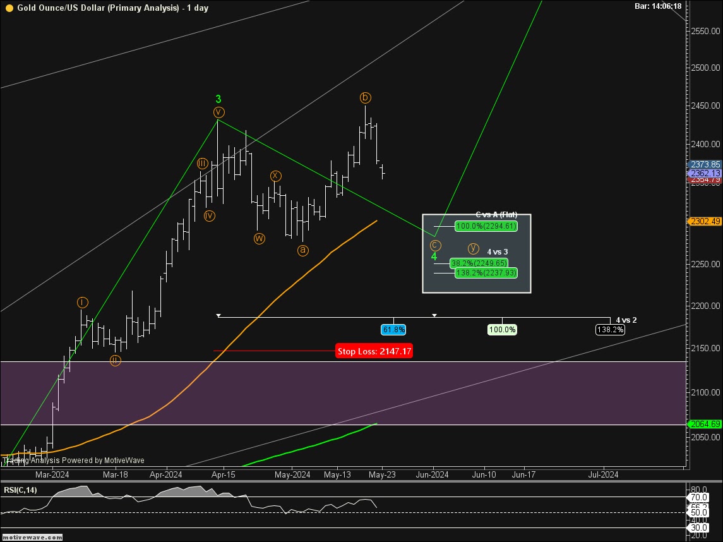
Task: Select the green wave 4 label
Action: pyautogui.click(x=434, y=256)
